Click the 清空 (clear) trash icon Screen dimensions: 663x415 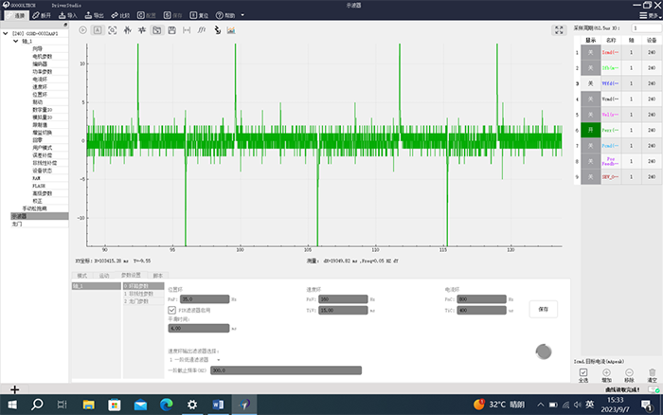pos(652,375)
